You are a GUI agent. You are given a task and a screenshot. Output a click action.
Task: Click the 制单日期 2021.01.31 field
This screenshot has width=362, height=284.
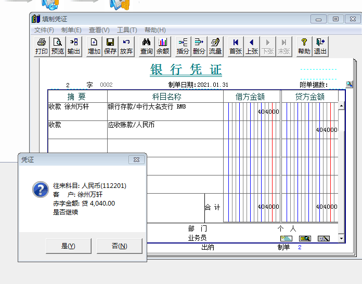click(x=198, y=85)
